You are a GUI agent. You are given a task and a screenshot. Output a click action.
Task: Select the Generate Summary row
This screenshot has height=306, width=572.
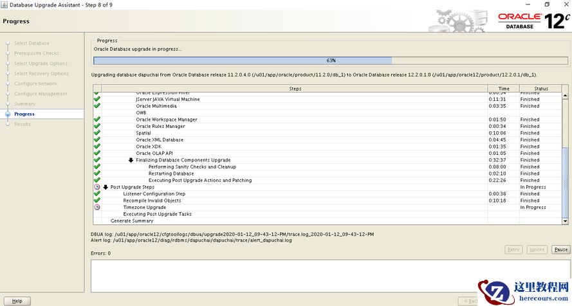coord(328,221)
